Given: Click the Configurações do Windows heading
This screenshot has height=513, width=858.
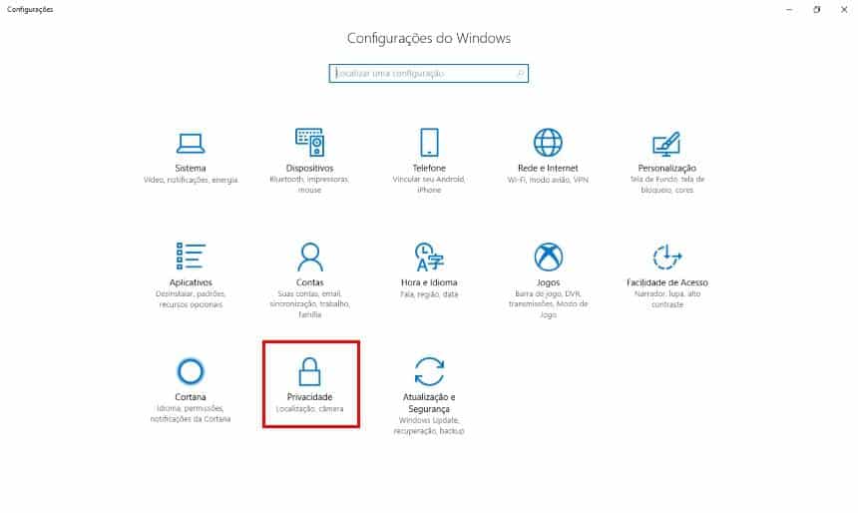Looking at the screenshot, I should (x=429, y=38).
